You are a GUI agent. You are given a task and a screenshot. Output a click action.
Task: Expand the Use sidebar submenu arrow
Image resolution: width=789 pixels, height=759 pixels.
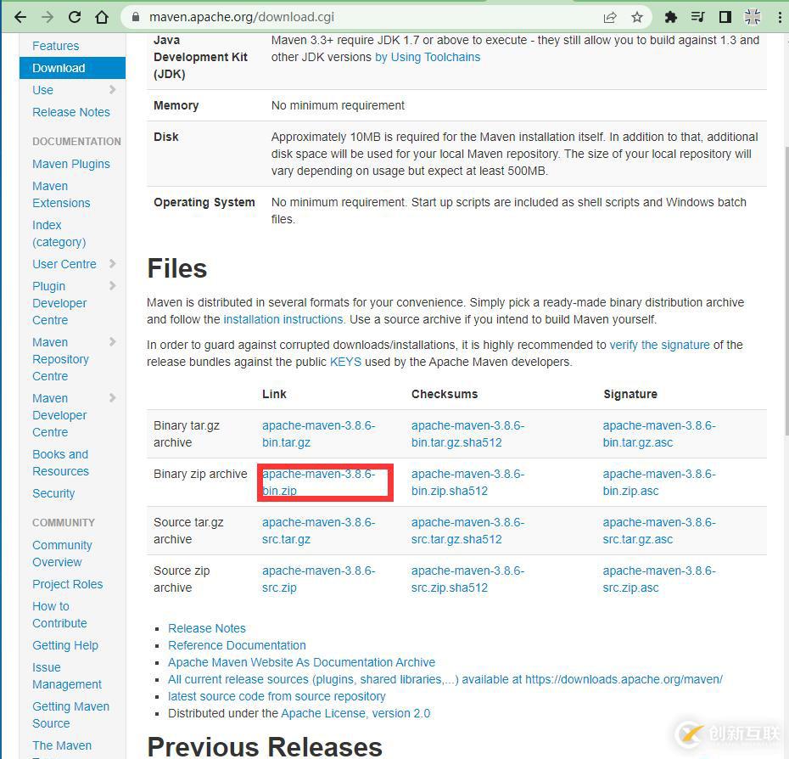(112, 90)
